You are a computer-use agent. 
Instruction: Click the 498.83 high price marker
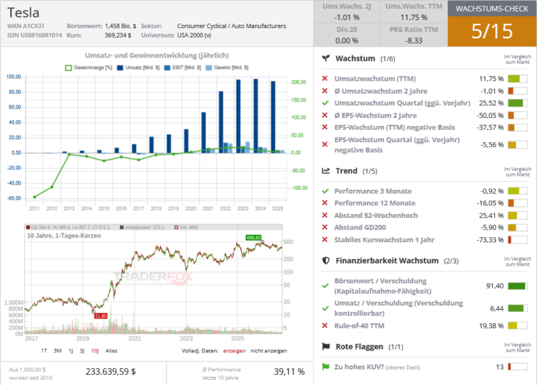254,238
